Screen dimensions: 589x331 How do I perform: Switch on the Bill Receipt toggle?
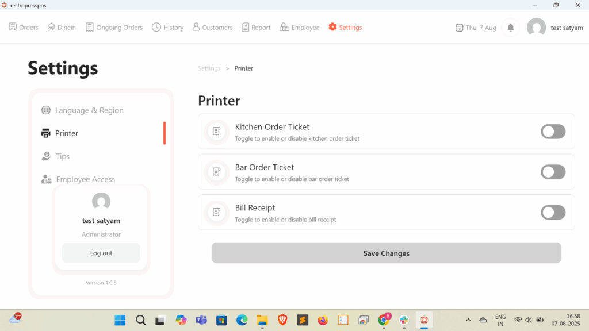pos(553,212)
